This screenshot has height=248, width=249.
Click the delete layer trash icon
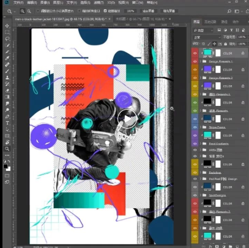244,246
